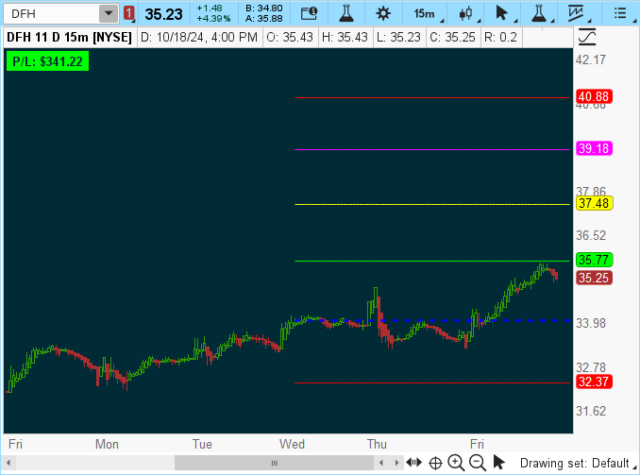
Task: Click the yellow 37.48 price level bubble
Action: pyautogui.click(x=594, y=203)
